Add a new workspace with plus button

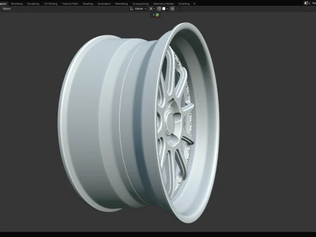[x=194, y=4]
